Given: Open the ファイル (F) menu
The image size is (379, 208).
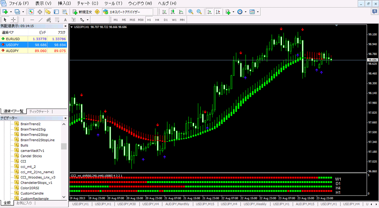Looking at the screenshot, I should [x=19, y=3].
